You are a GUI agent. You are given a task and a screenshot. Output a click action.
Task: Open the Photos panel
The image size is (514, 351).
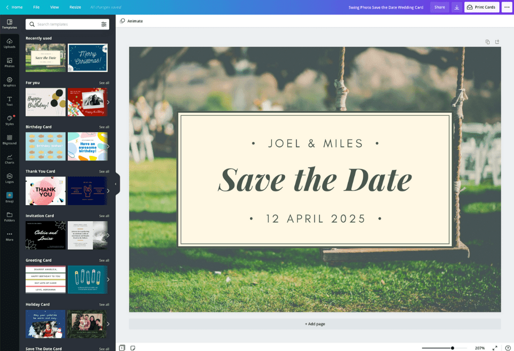[x=10, y=63]
